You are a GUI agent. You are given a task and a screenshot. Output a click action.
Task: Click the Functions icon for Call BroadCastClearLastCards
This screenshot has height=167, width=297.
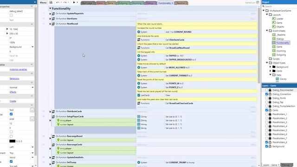point(139,103)
